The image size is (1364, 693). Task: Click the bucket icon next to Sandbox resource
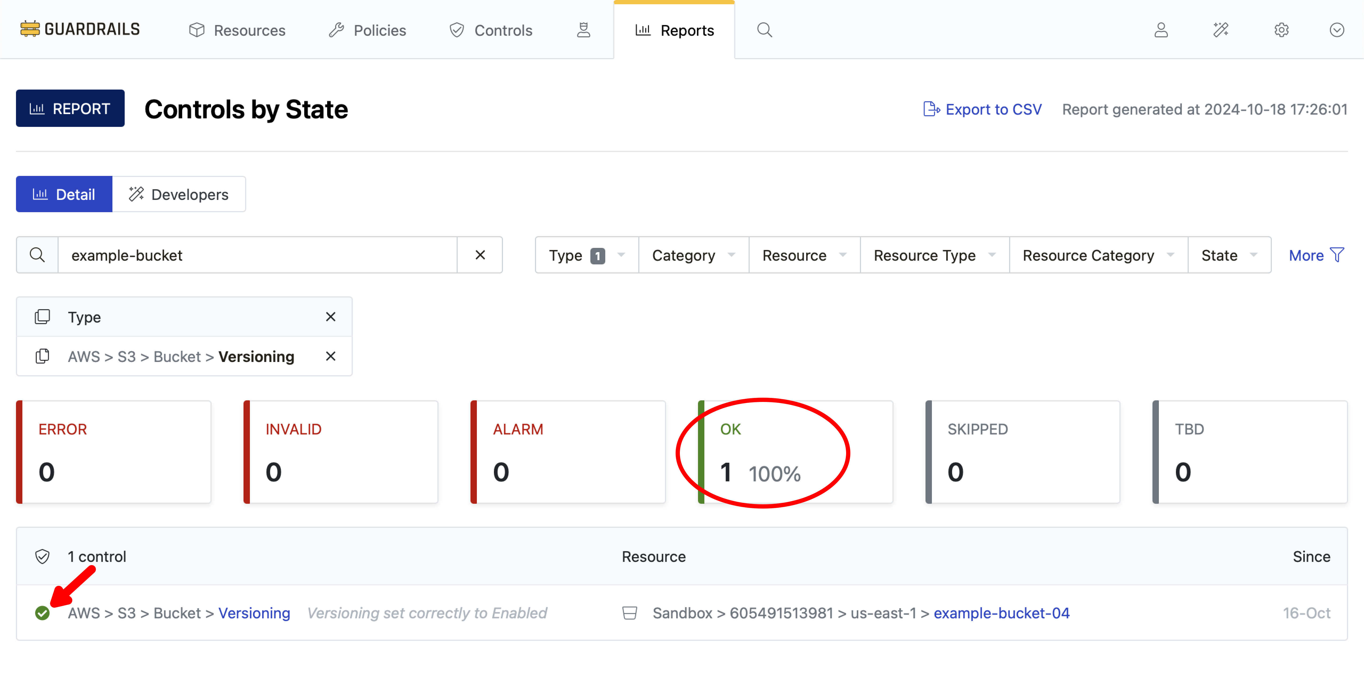click(x=630, y=613)
